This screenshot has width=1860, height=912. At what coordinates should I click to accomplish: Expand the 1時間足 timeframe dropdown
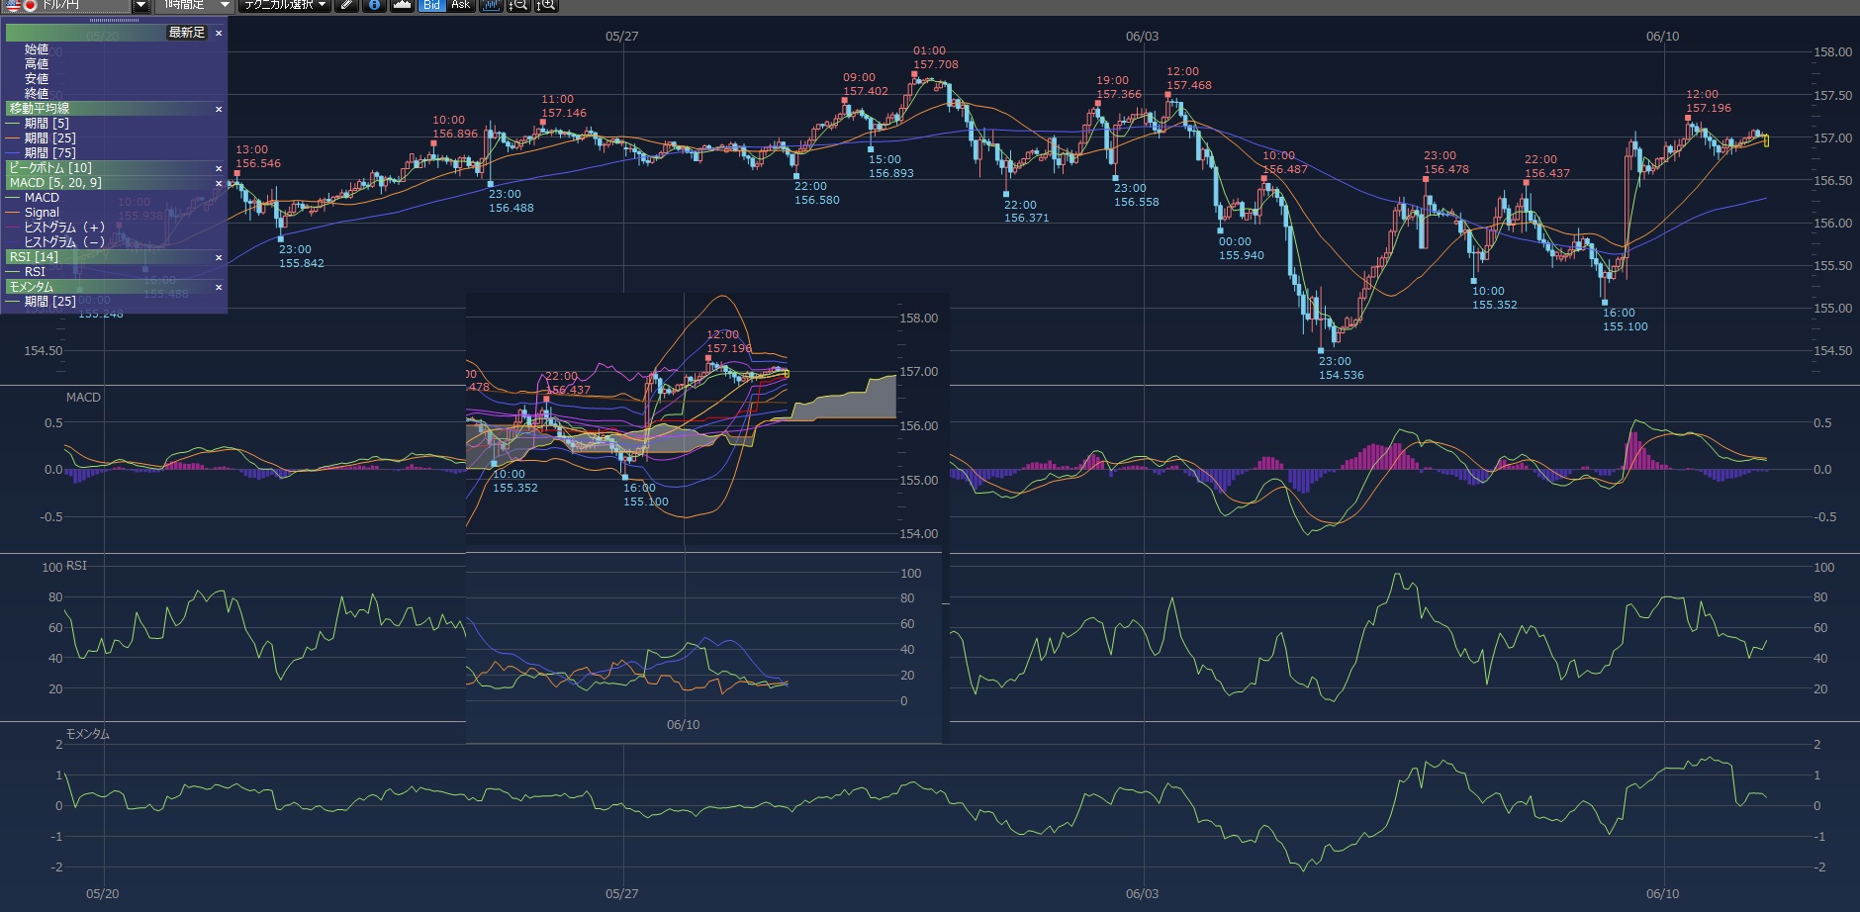[225, 5]
